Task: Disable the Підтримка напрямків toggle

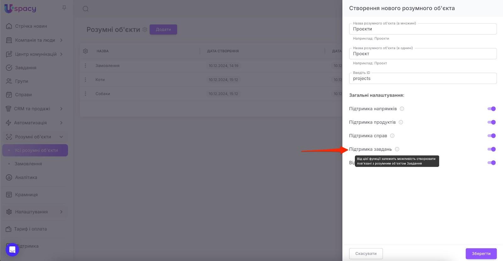Action: 491,109
